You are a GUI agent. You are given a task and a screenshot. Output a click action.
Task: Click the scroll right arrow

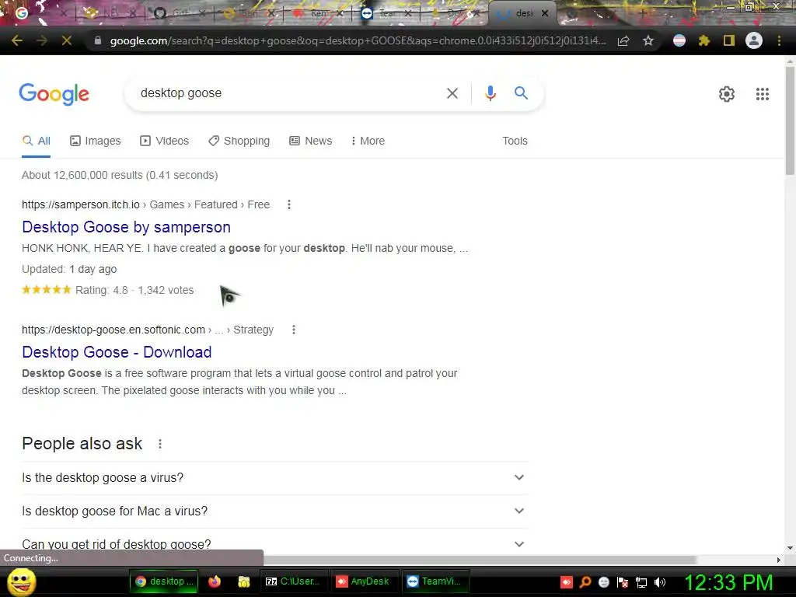pyautogui.click(x=779, y=560)
